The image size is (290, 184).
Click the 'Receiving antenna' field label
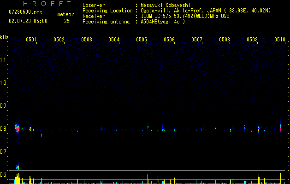tap(106, 22)
